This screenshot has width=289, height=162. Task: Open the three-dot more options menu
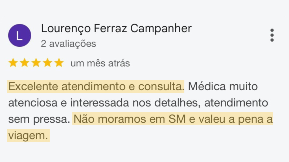(x=272, y=35)
